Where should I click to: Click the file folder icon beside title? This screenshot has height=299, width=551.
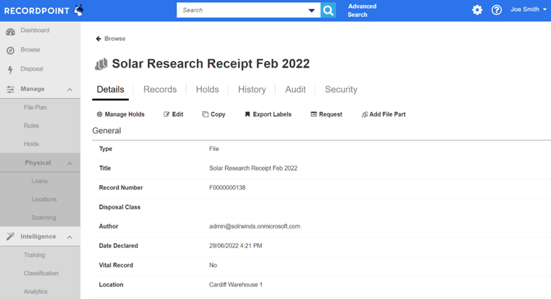point(101,64)
